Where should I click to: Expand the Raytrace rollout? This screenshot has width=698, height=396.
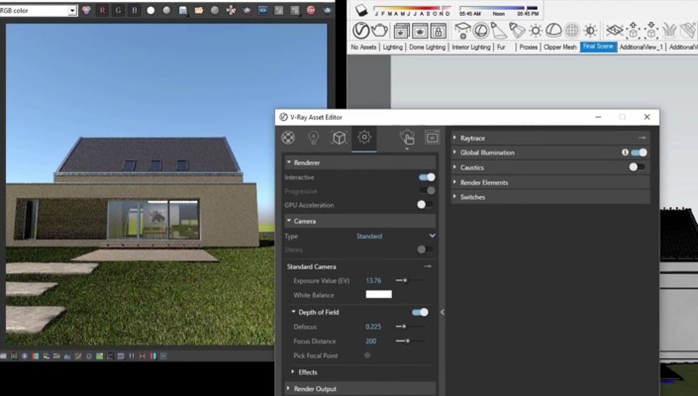(472, 138)
